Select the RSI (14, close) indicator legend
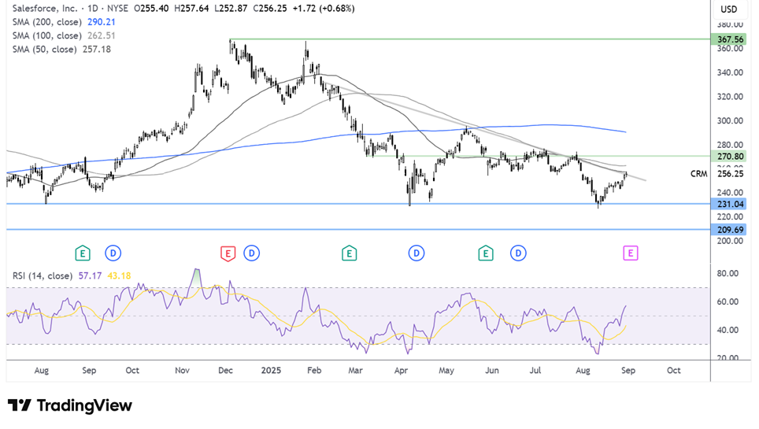This screenshot has width=759, height=429. tap(43, 276)
